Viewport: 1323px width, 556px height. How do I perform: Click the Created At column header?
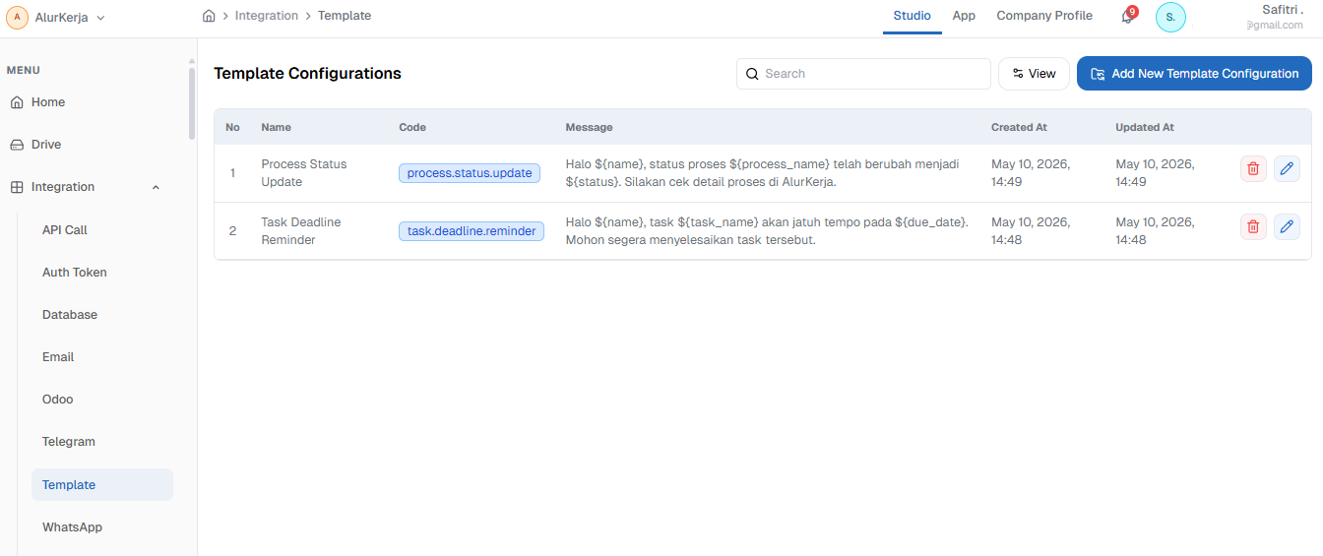[x=1019, y=127]
